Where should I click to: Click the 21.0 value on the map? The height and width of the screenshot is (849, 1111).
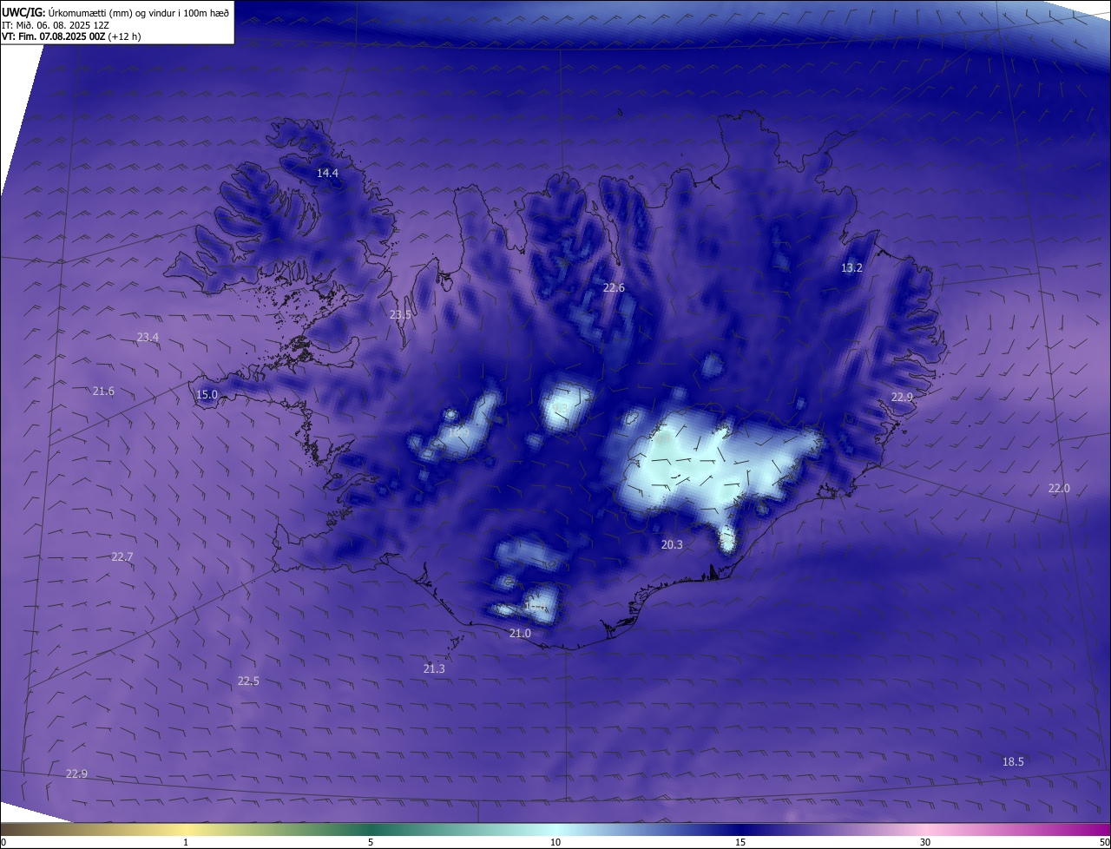[x=520, y=633]
